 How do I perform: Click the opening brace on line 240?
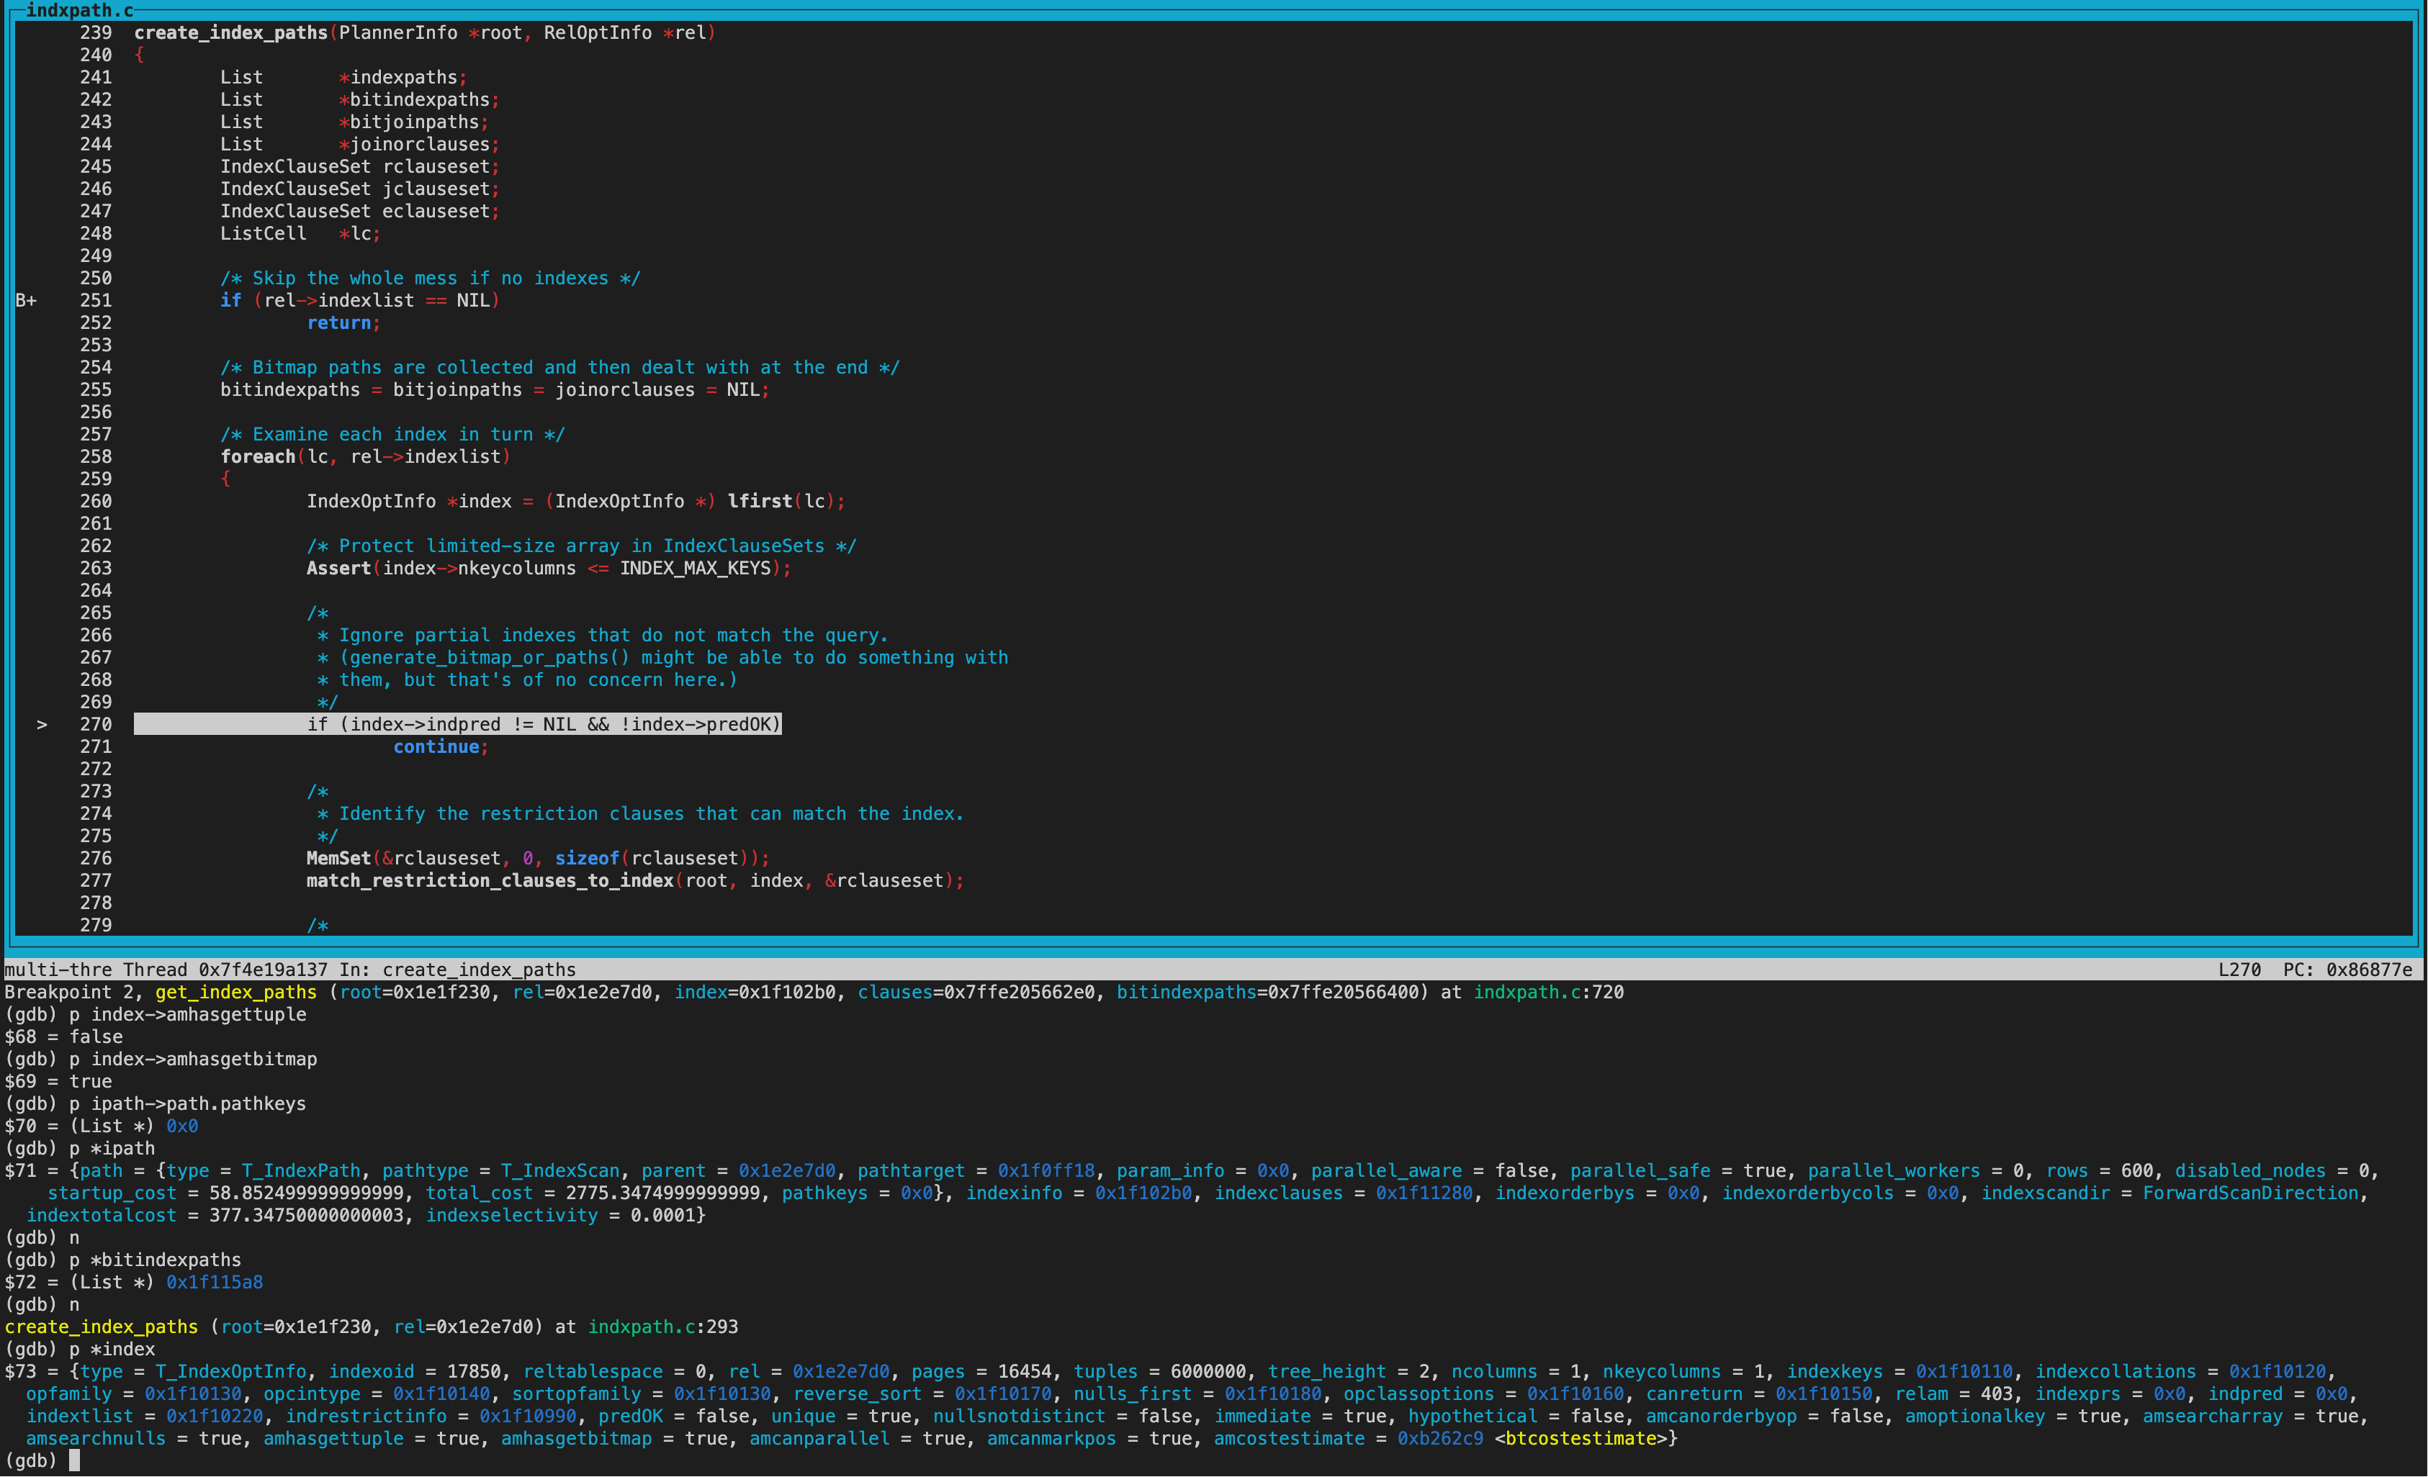pyautogui.click(x=139, y=55)
